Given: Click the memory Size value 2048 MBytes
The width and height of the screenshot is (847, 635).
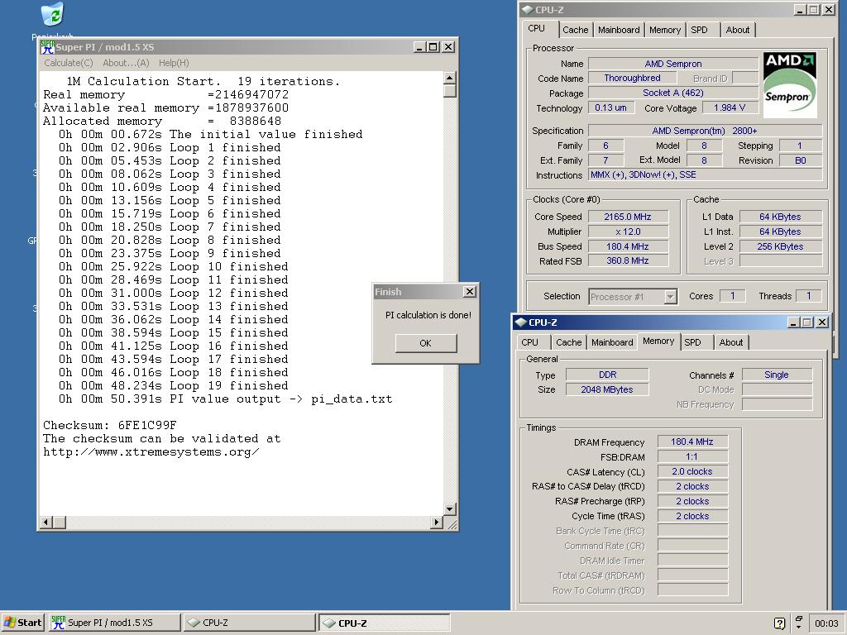Looking at the screenshot, I should coord(607,389).
